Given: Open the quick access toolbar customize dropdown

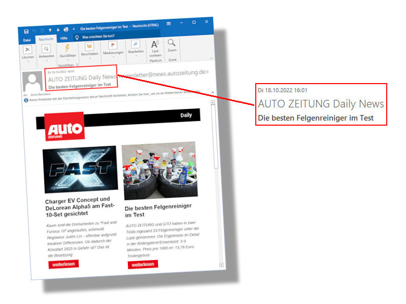Looking at the screenshot, I should tap(74, 29).
